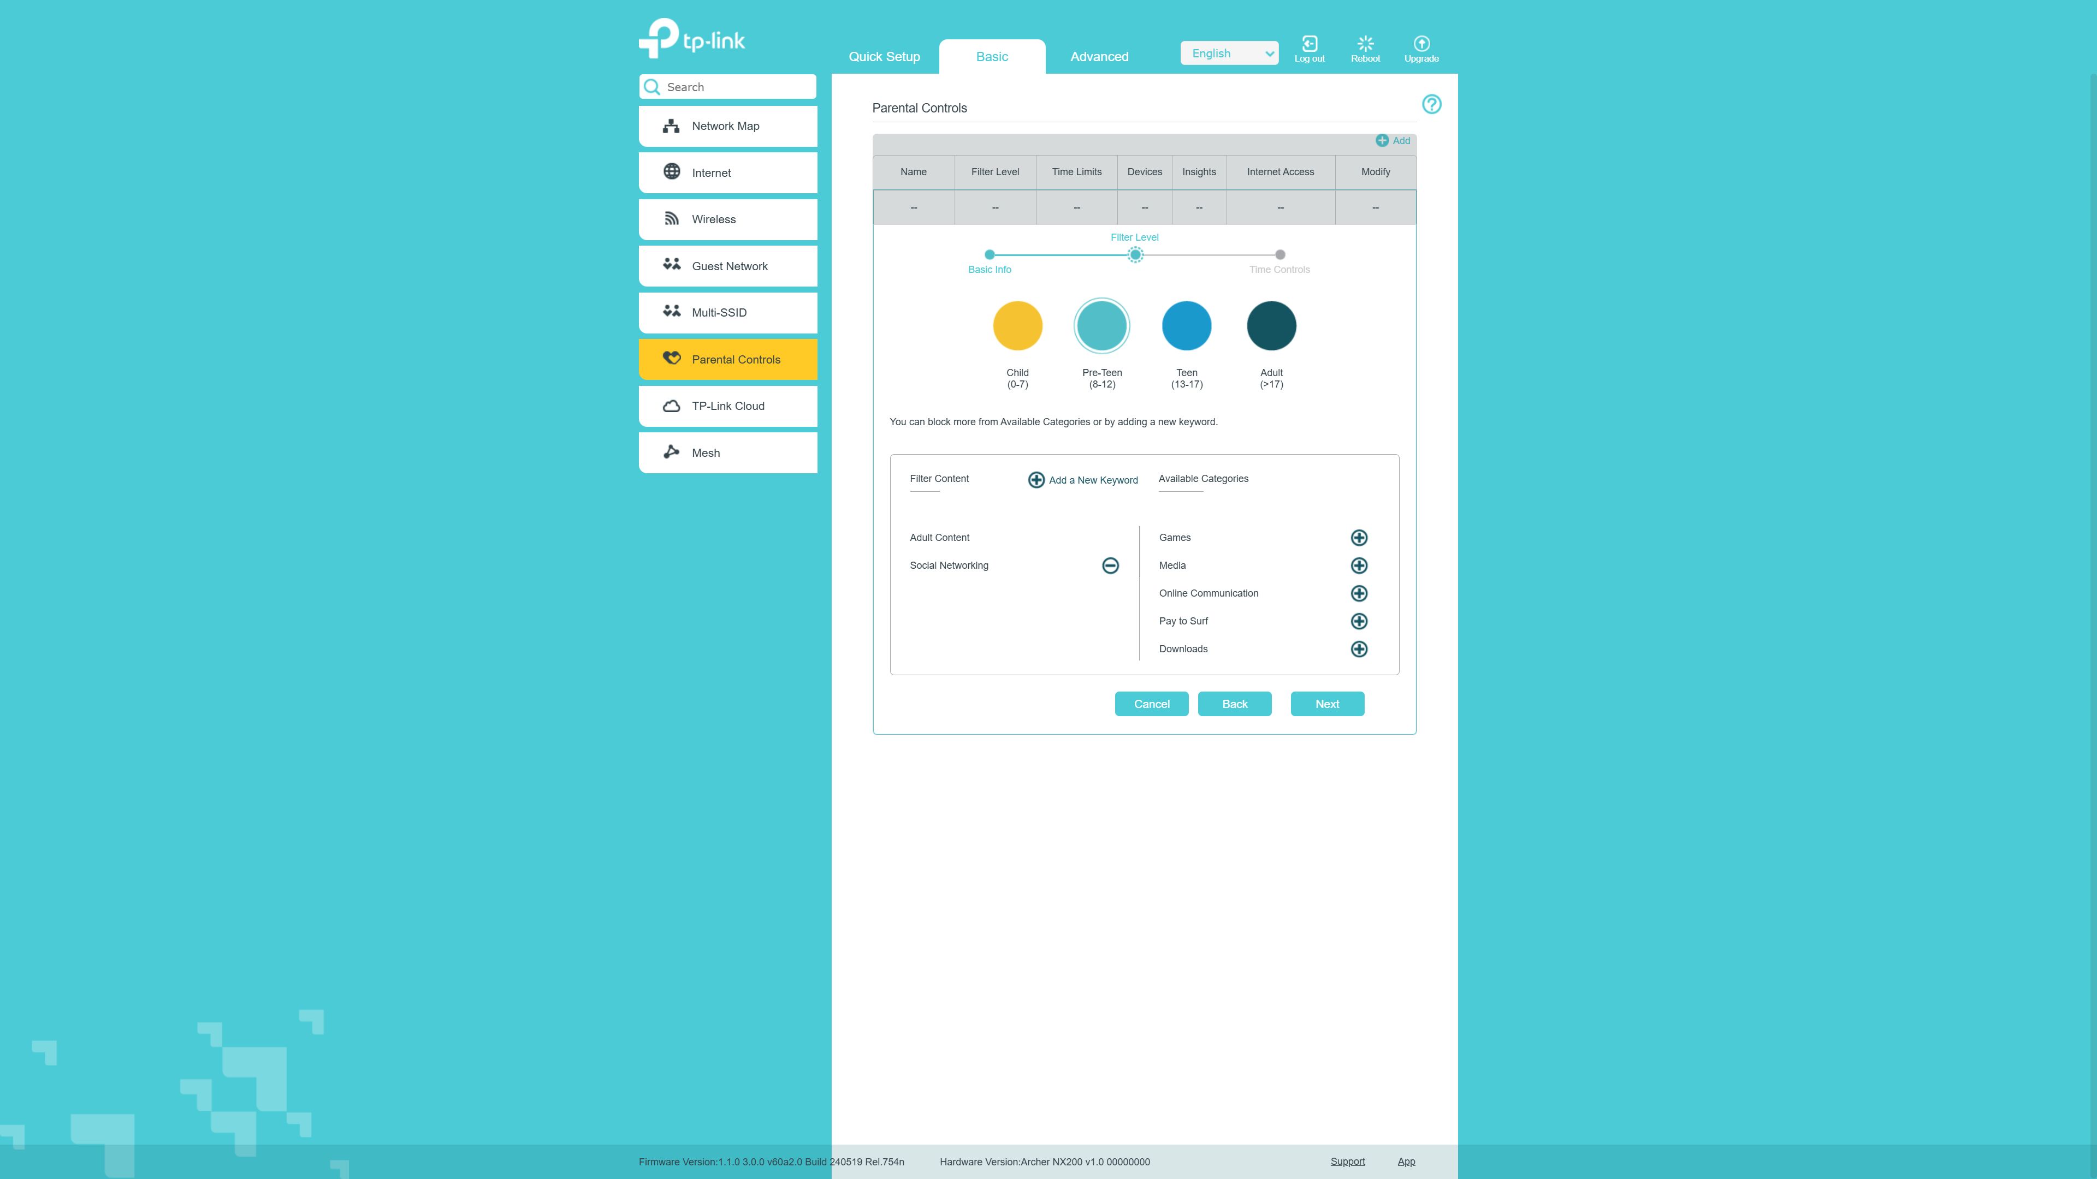This screenshot has height=1179, width=2097.
Task: Drag the Filter Level slider
Action: click(1135, 255)
